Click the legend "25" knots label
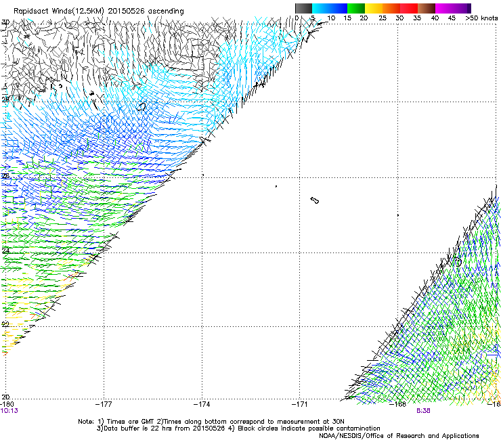501x440 pixels. 383,18
